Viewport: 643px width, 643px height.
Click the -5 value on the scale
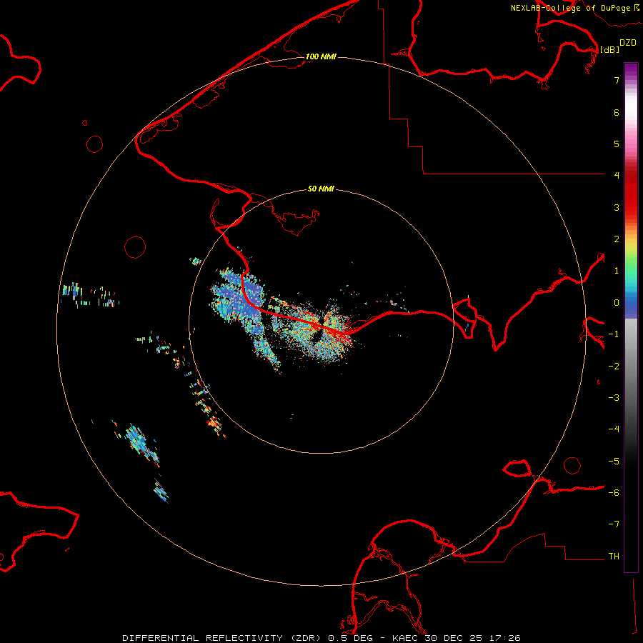click(614, 462)
